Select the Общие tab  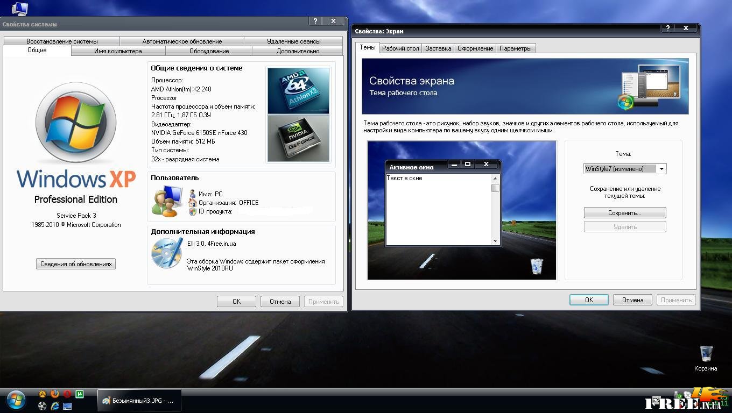click(37, 50)
